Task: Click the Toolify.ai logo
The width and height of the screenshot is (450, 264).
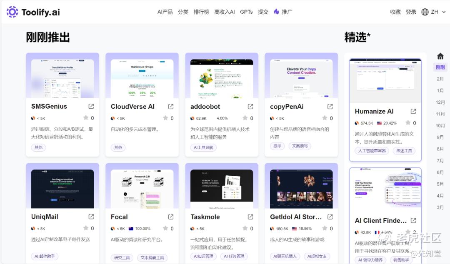Action: point(33,12)
